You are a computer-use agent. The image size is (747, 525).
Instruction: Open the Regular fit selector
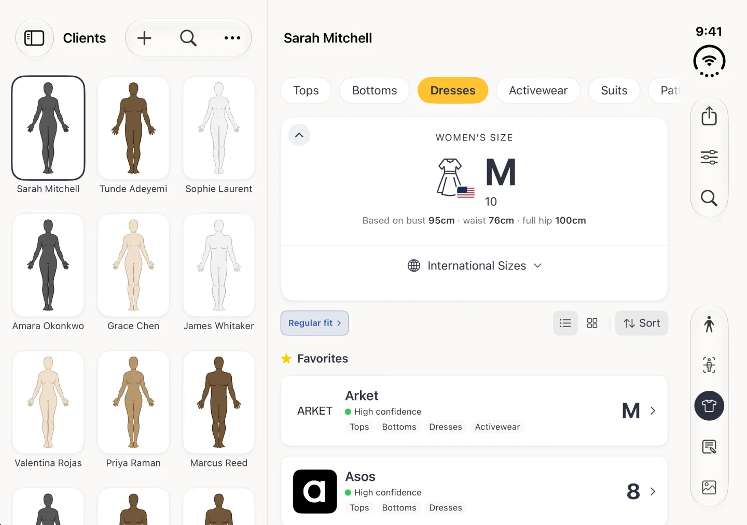(x=315, y=323)
